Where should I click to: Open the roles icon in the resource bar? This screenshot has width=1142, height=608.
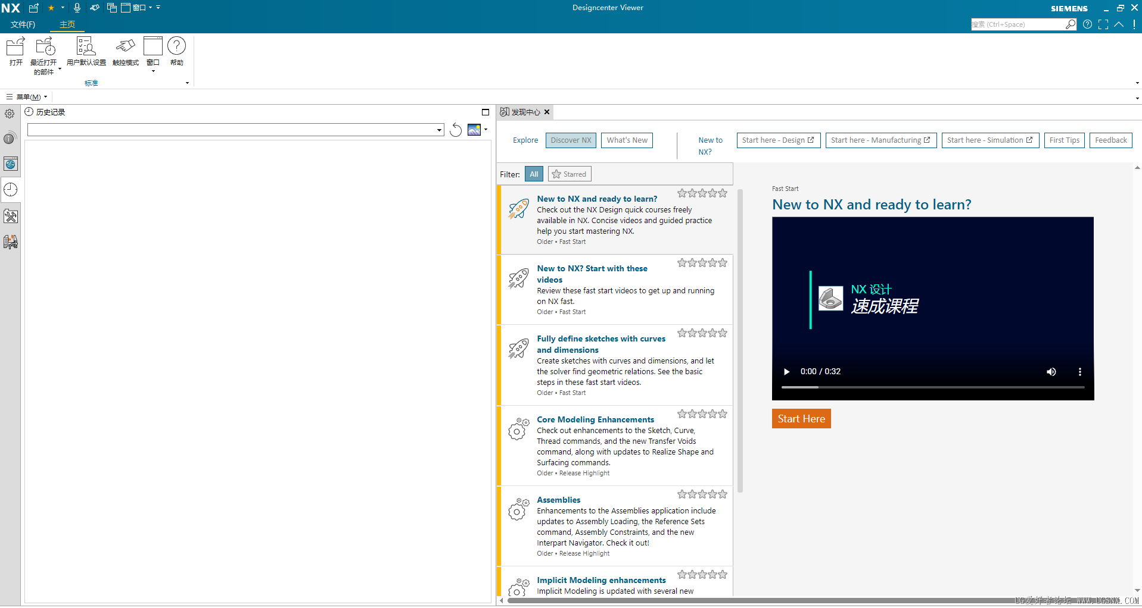tap(11, 242)
